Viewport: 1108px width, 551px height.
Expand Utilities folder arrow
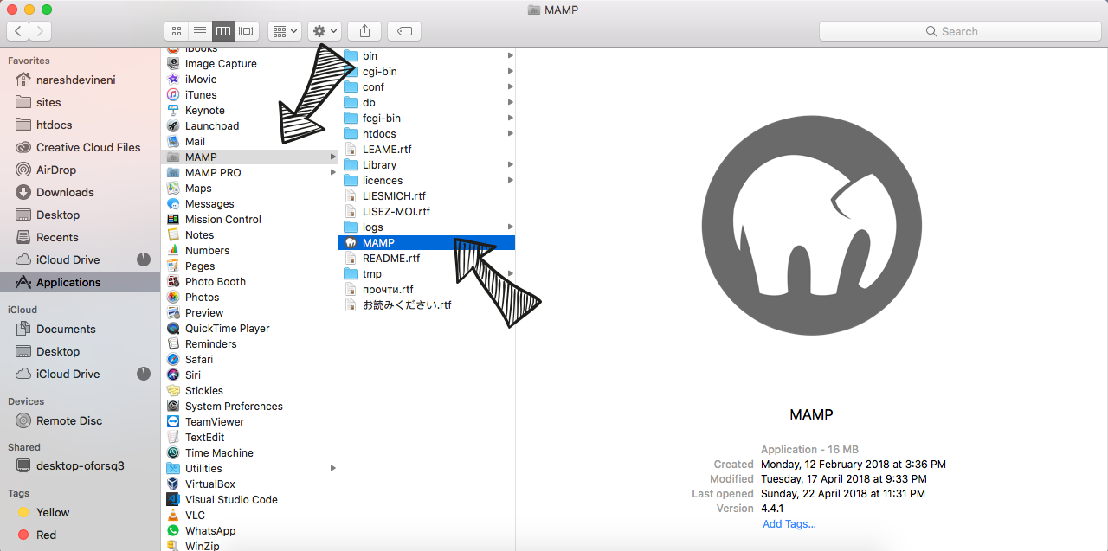point(333,469)
